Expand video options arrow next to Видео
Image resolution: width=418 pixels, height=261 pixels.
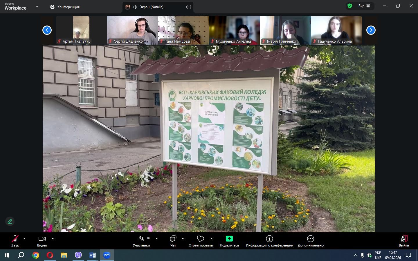click(53, 239)
